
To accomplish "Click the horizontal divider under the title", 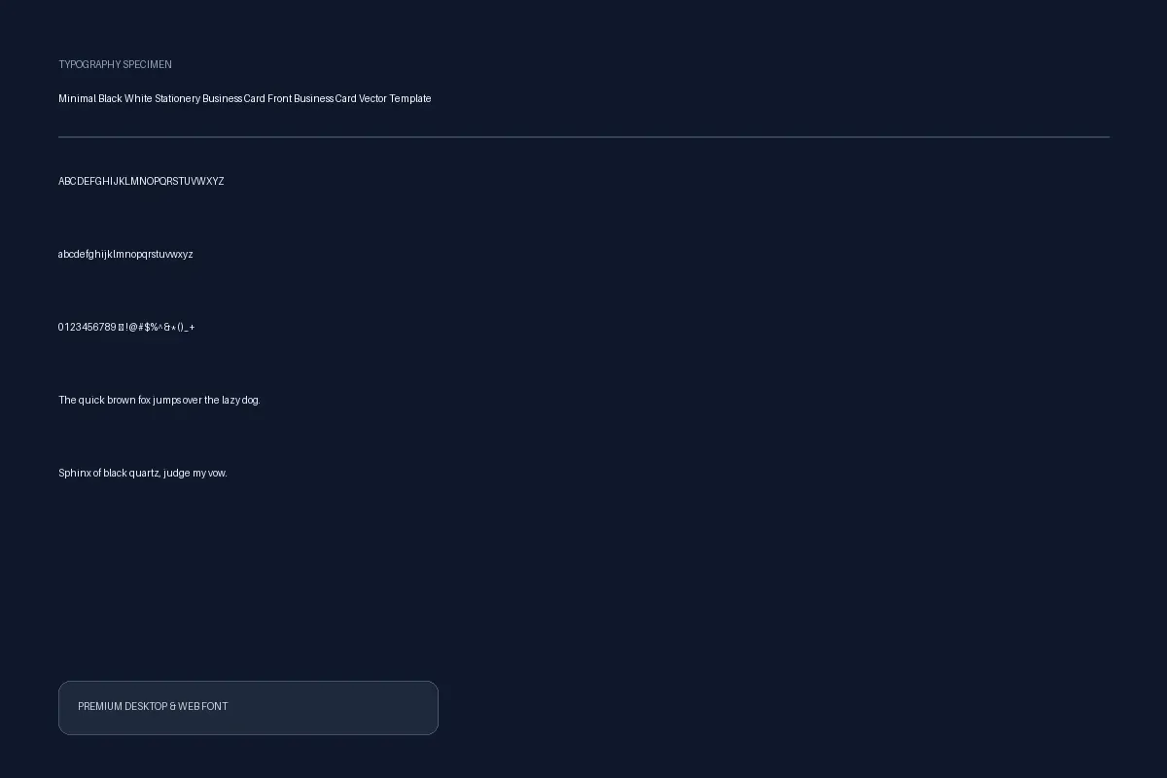I will click(x=583, y=137).
